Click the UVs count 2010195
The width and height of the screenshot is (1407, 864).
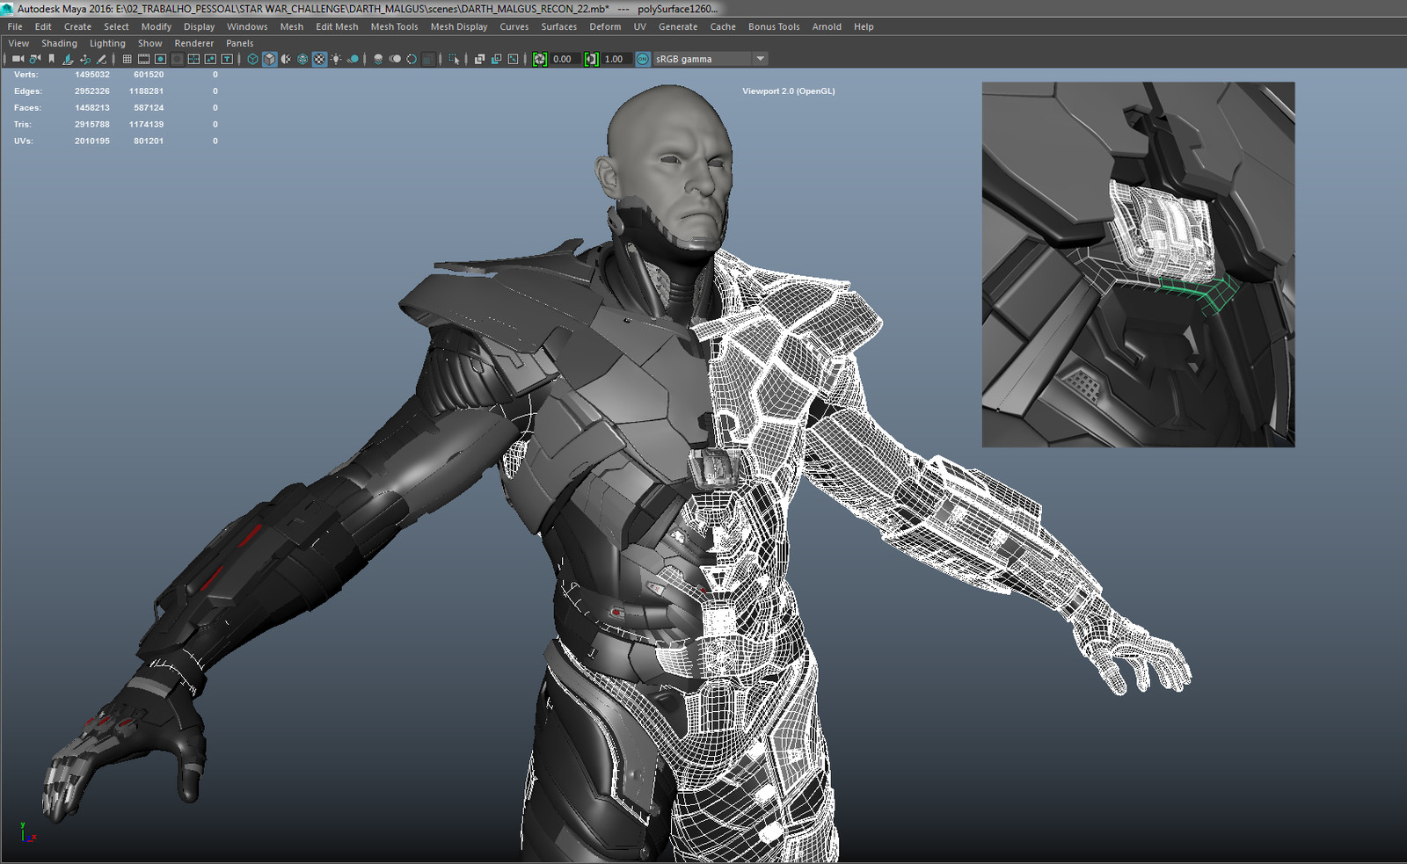point(92,141)
